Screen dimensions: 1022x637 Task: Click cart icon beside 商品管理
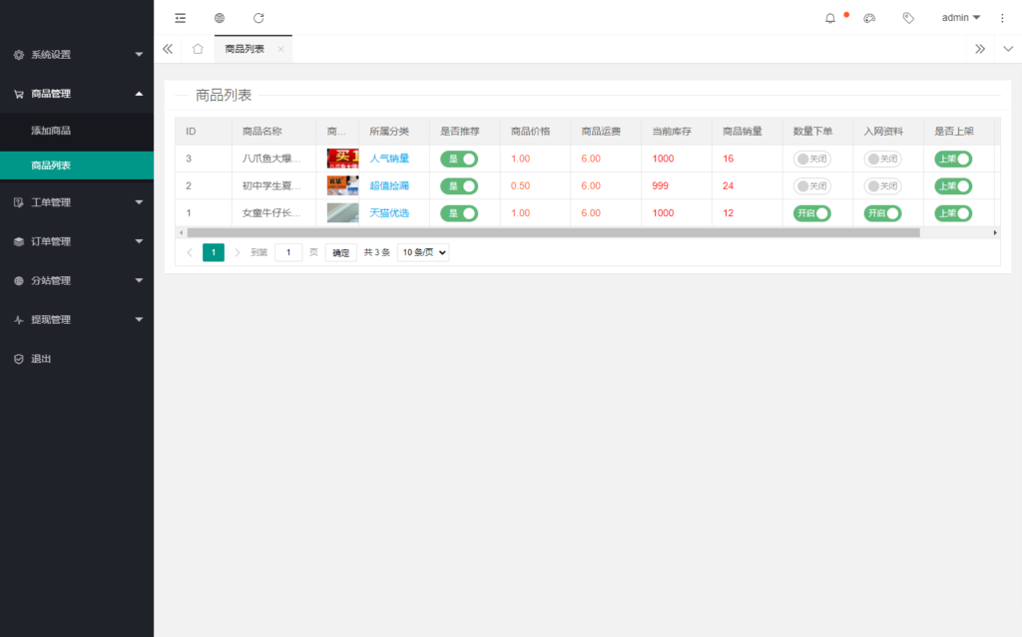coord(19,94)
